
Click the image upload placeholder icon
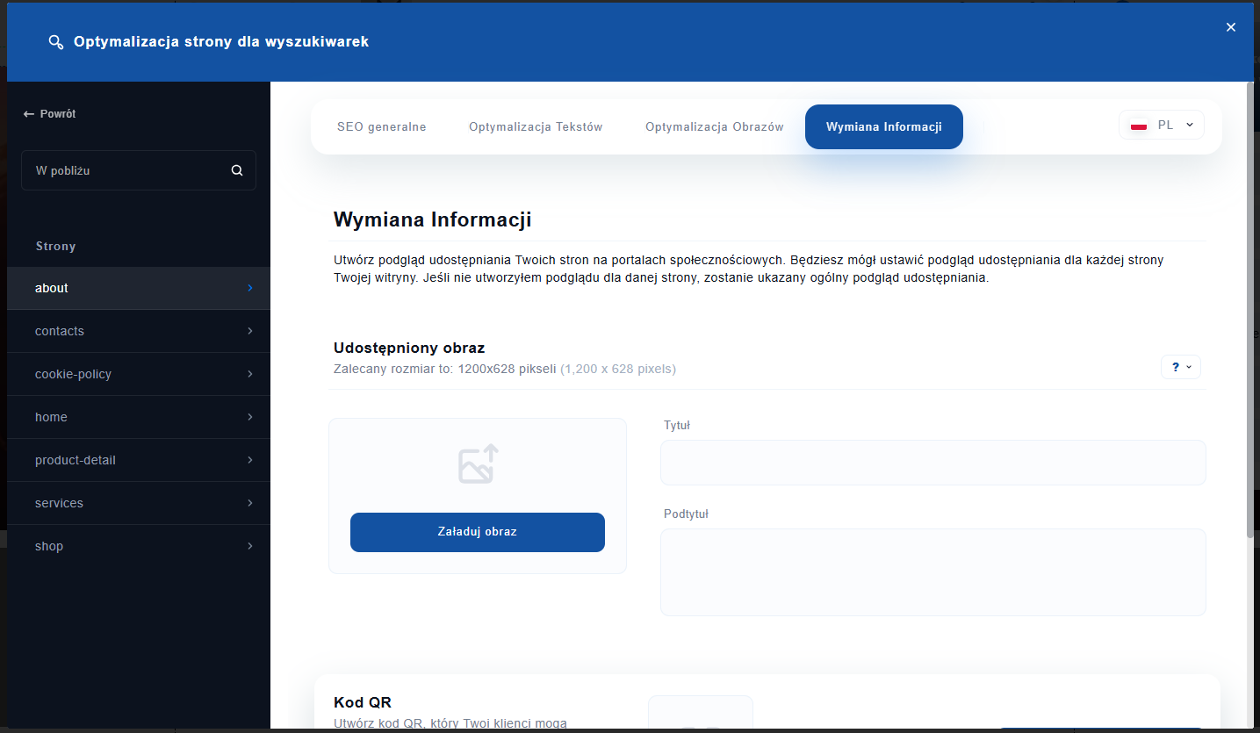coord(478,464)
